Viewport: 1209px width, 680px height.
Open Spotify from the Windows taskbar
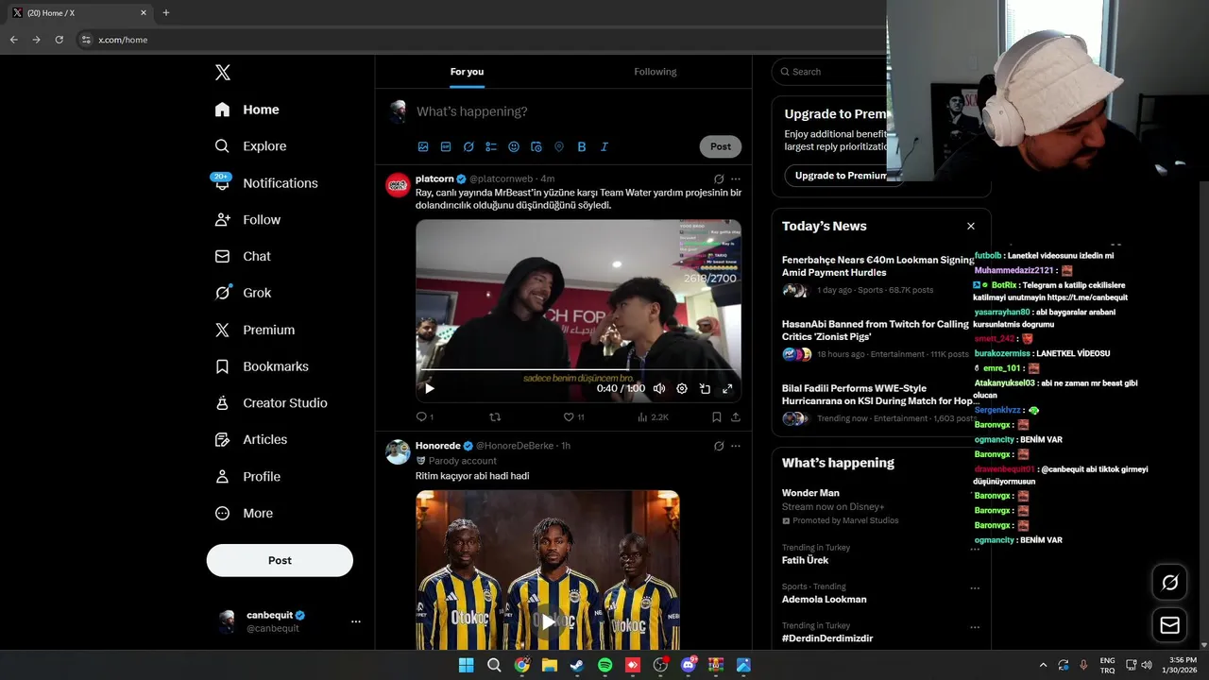point(604,665)
